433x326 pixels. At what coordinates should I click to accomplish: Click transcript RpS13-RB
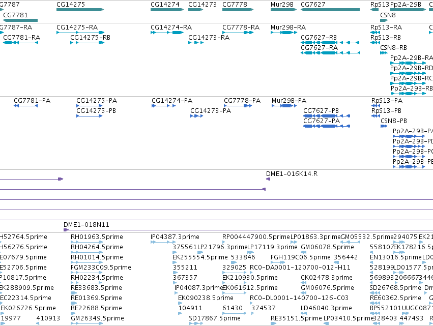pyautogui.click(x=386, y=38)
